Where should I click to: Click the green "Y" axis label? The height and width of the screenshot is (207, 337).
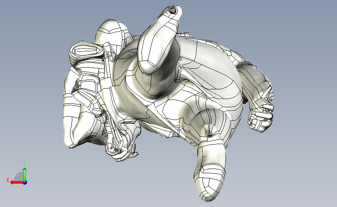click(24, 164)
